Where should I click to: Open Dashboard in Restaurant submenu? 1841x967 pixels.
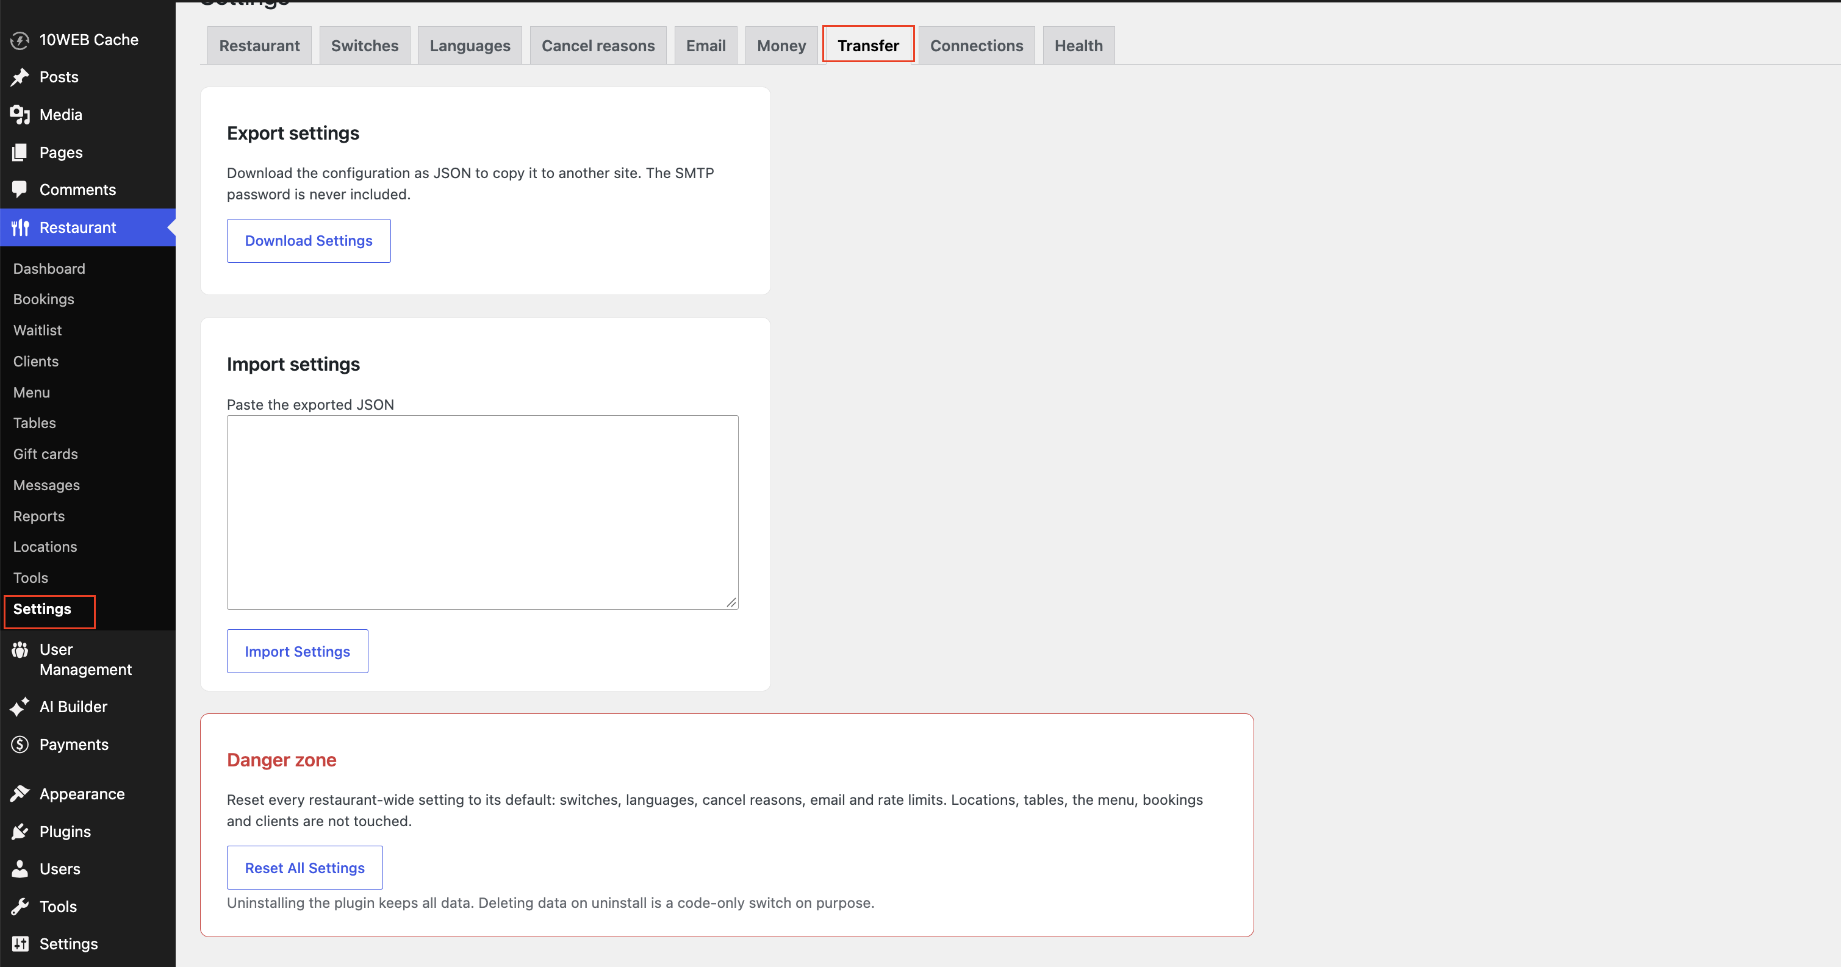49,268
